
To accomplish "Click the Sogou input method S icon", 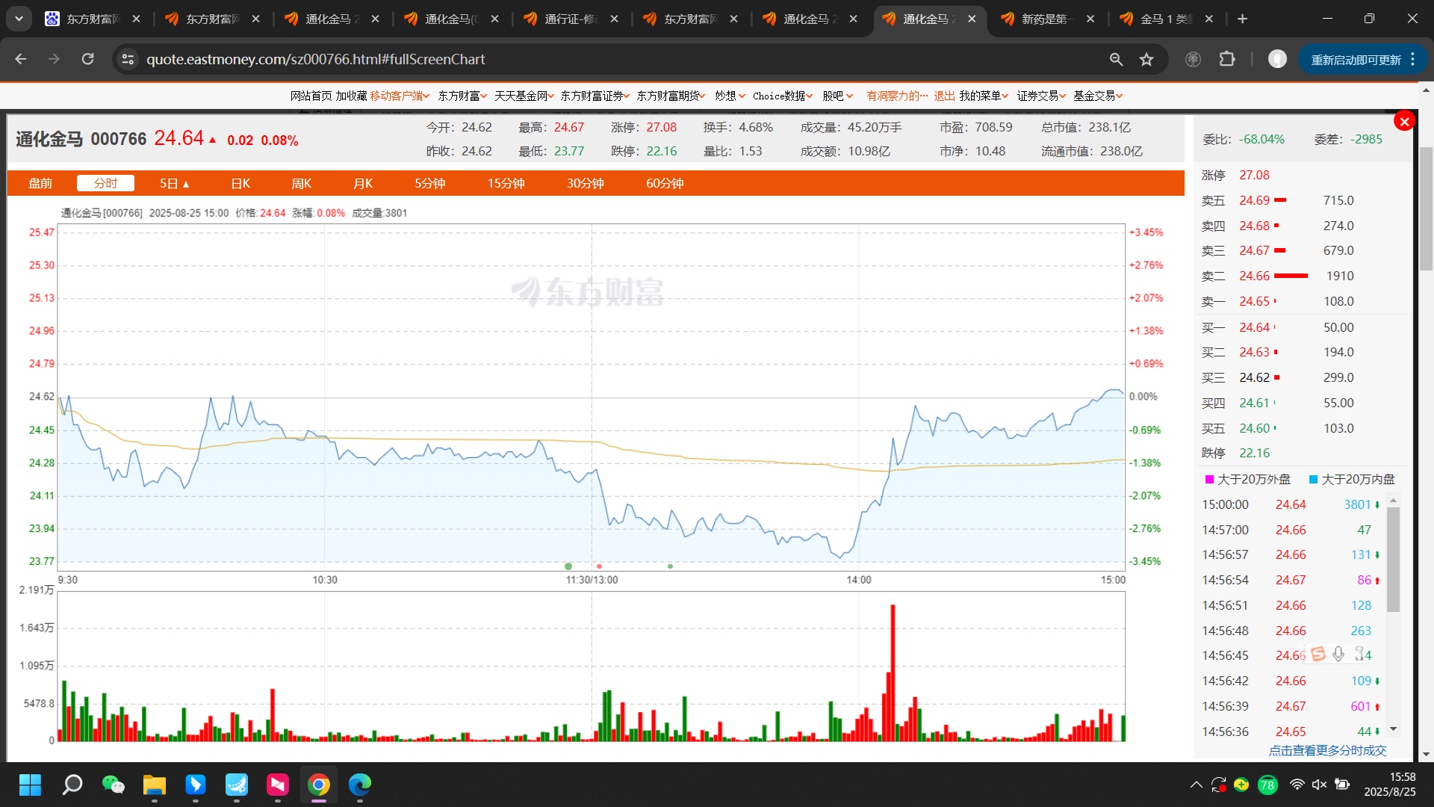I will [1318, 654].
